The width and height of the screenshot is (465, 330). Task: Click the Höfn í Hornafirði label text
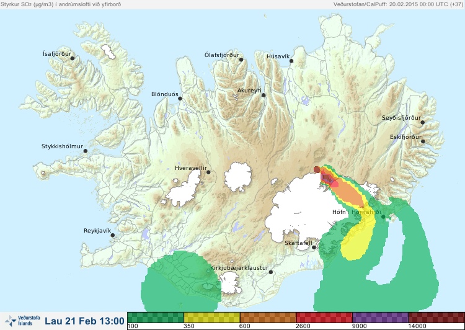pos(356,212)
